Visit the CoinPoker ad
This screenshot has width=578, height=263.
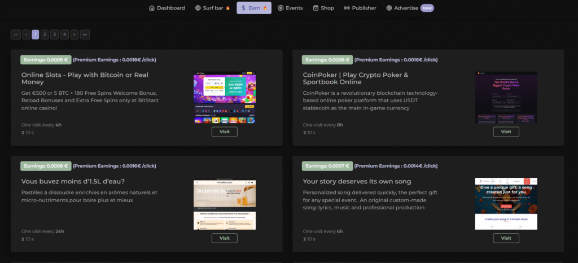click(x=506, y=132)
